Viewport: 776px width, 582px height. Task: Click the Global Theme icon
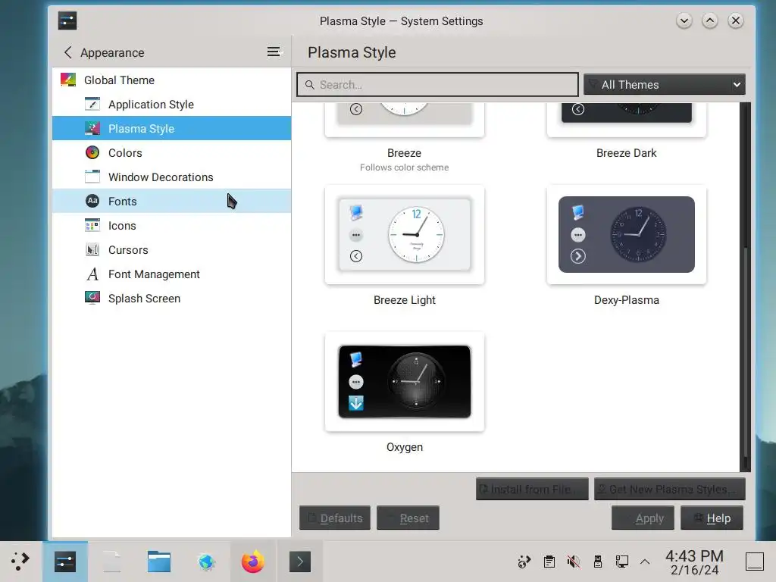pyautogui.click(x=68, y=80)
